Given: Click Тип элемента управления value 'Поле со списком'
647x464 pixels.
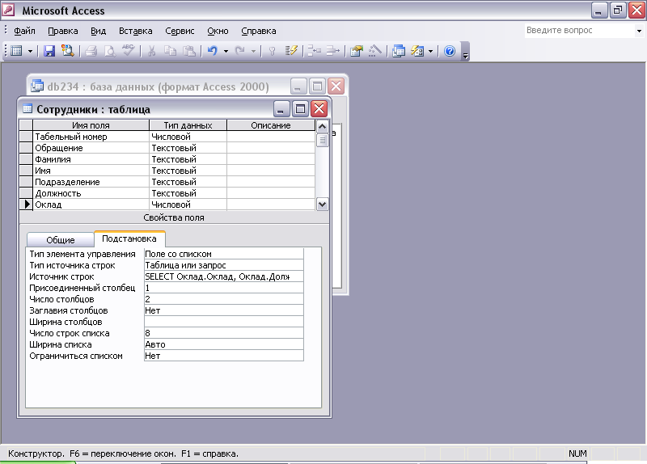Looking at the screenshot, I should pos(224,254).
